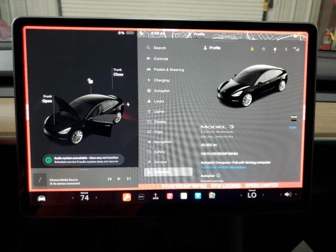The height and width of the screenshot is (252, 336).
Task: Tap the VIN number text
Action: pos(219,154)
